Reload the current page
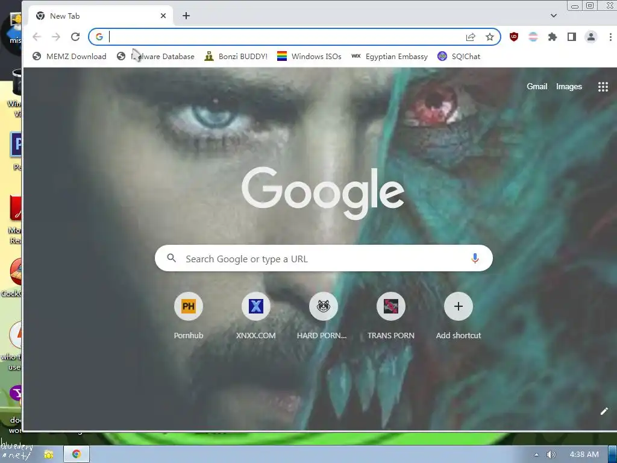 click(x=75, y=37)
